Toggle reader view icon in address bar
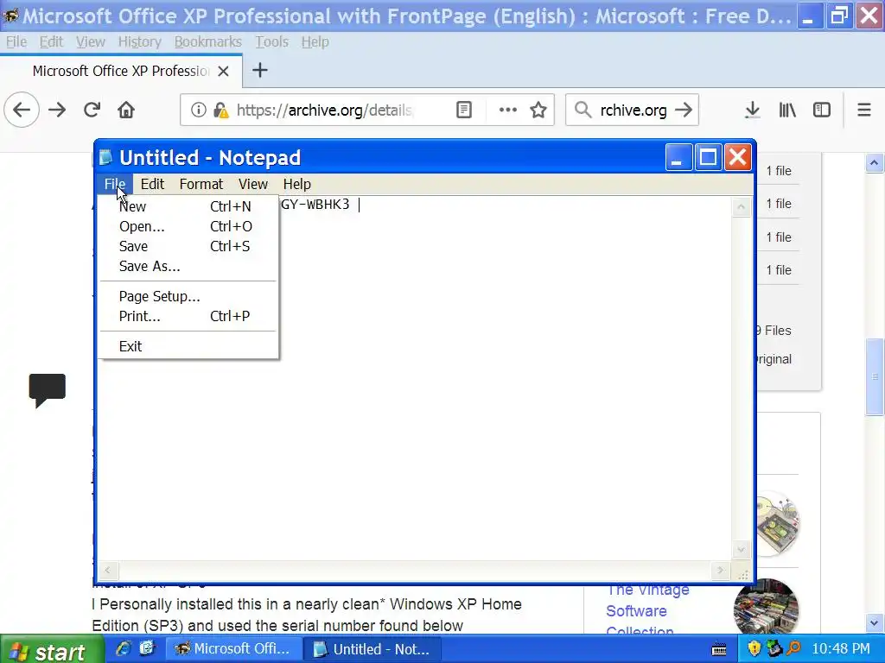This screenshot has width=885, height=663. tap(464, 110)
